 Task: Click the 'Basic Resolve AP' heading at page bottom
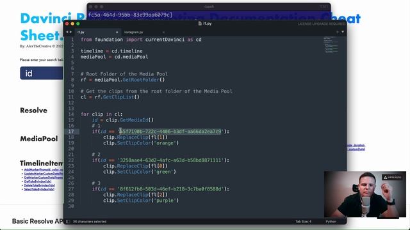38,221
